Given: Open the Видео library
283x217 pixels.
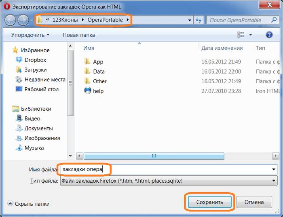Looking at the screenshot, I should [32, 118].
